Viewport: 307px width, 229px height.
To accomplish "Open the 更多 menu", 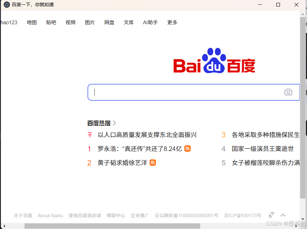I will 172,22.
